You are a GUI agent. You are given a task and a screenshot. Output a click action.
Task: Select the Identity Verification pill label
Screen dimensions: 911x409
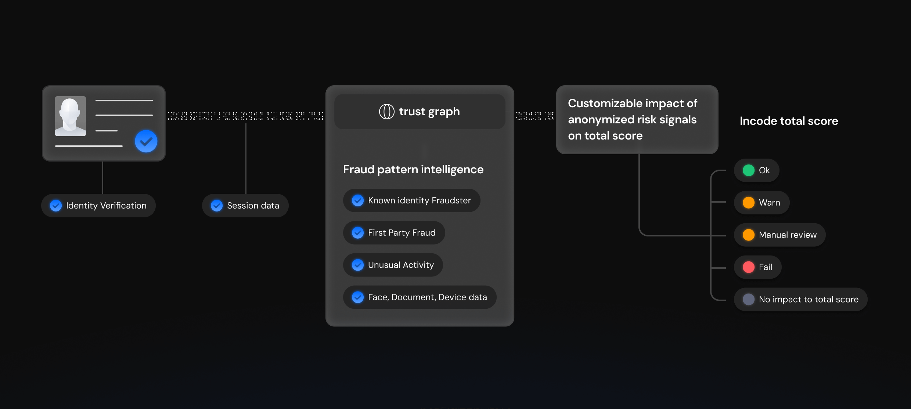(106, 206)
